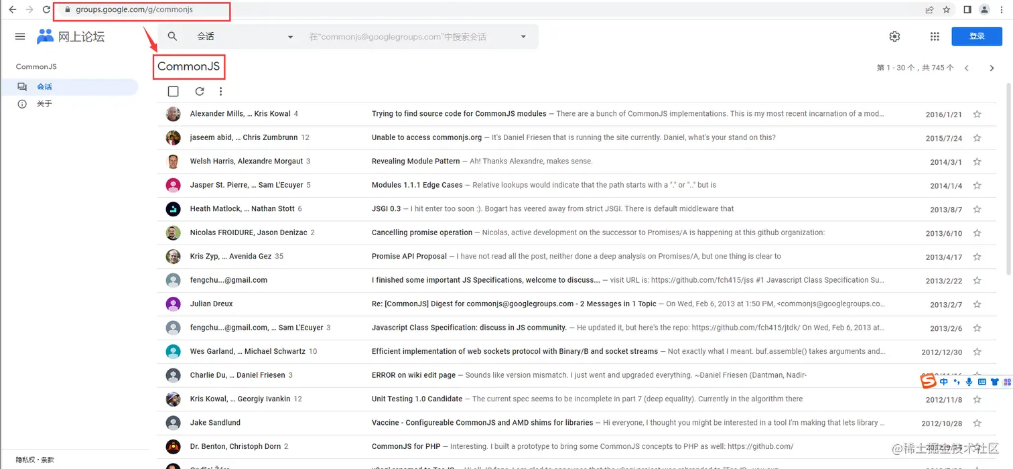The height and width of the screenshot is (469, 1013).
Task: Go to next page of conversations
Action: pos(992,68)
